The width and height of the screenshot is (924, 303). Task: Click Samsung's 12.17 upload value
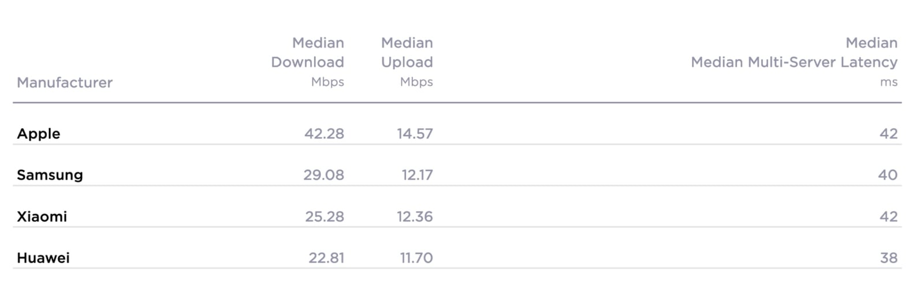point(417,175)
